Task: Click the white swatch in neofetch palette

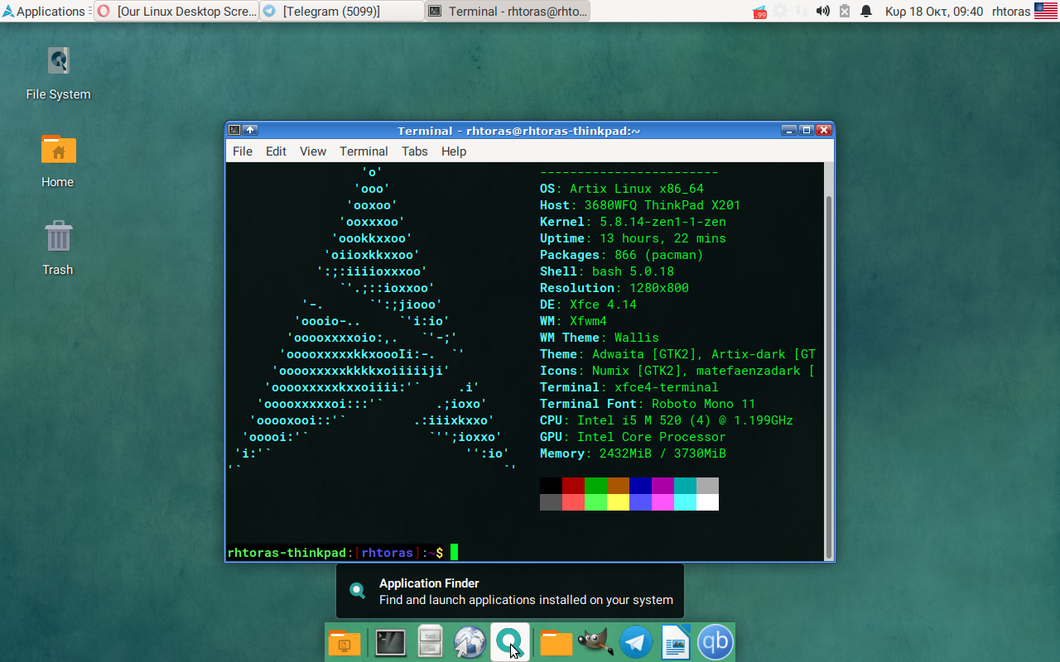Action: click(707, 502)
